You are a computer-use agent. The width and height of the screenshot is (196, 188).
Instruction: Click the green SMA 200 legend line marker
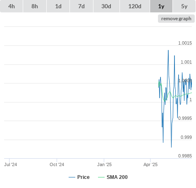coord(101,177)
